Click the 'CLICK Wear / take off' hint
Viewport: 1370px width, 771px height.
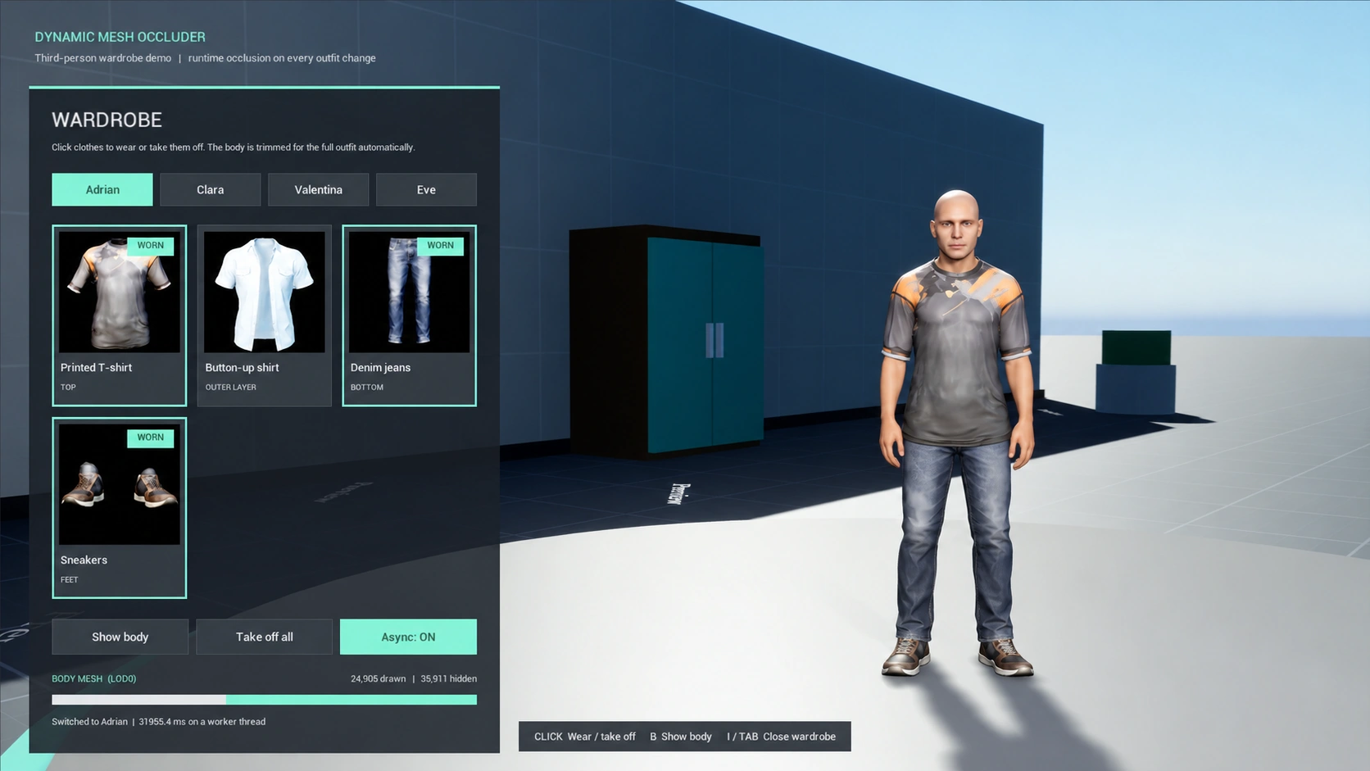[x=584, y=737]
